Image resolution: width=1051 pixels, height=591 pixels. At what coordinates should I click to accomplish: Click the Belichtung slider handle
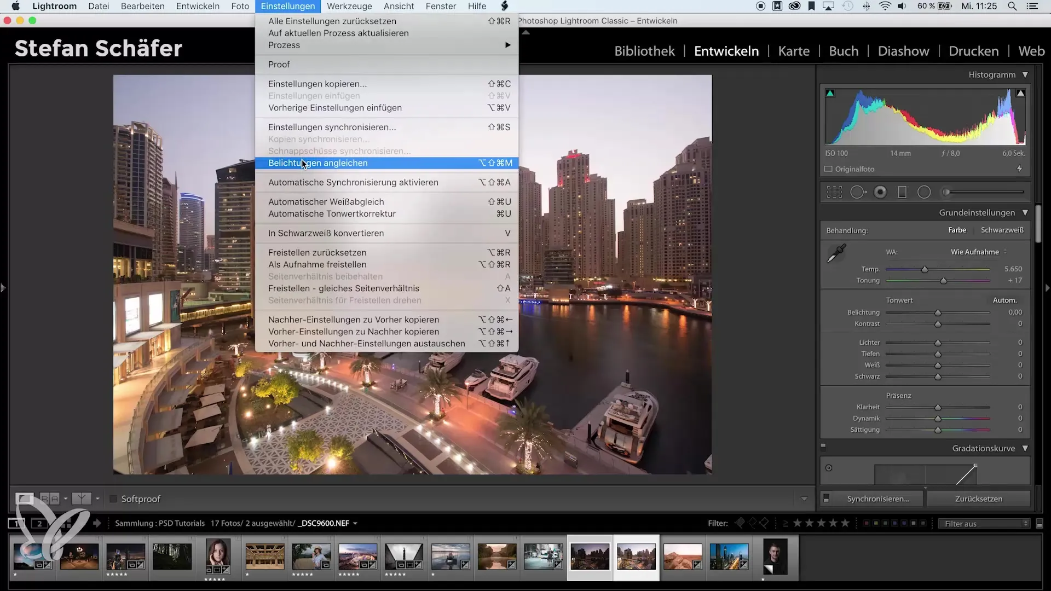pos(938,312)
